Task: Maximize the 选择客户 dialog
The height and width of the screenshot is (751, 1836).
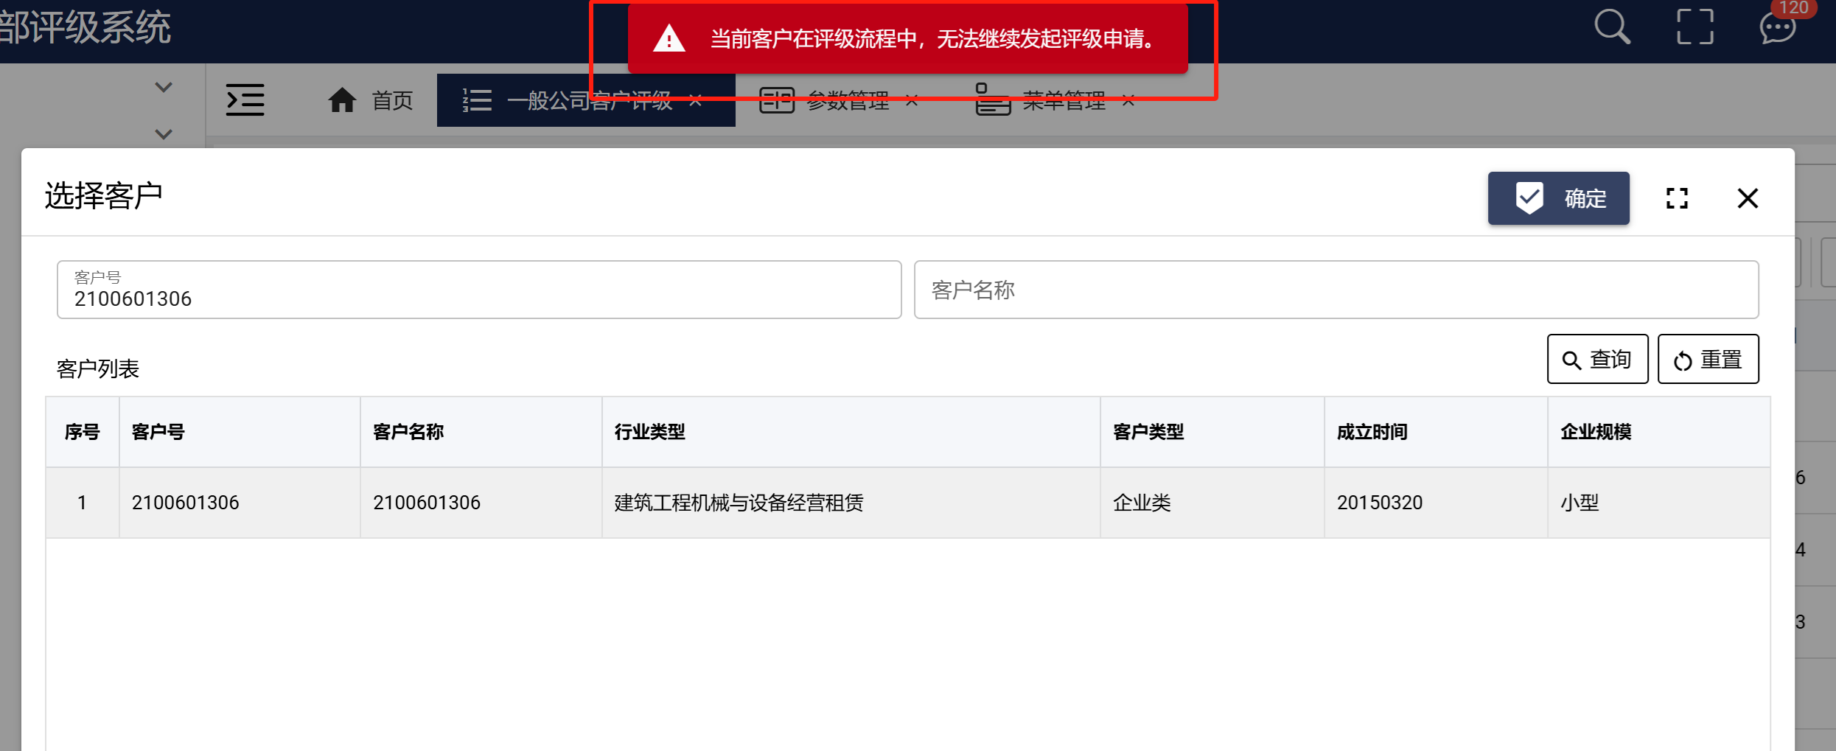Action: pos(1677,198)
